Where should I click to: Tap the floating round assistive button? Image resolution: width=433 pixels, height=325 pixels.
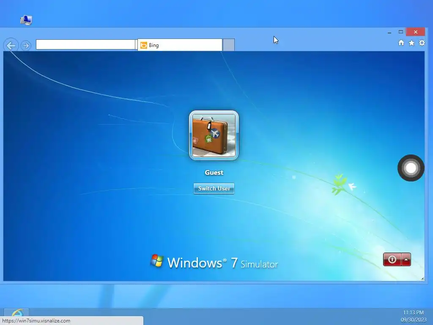pyautogui.click(x=411, y=168)
